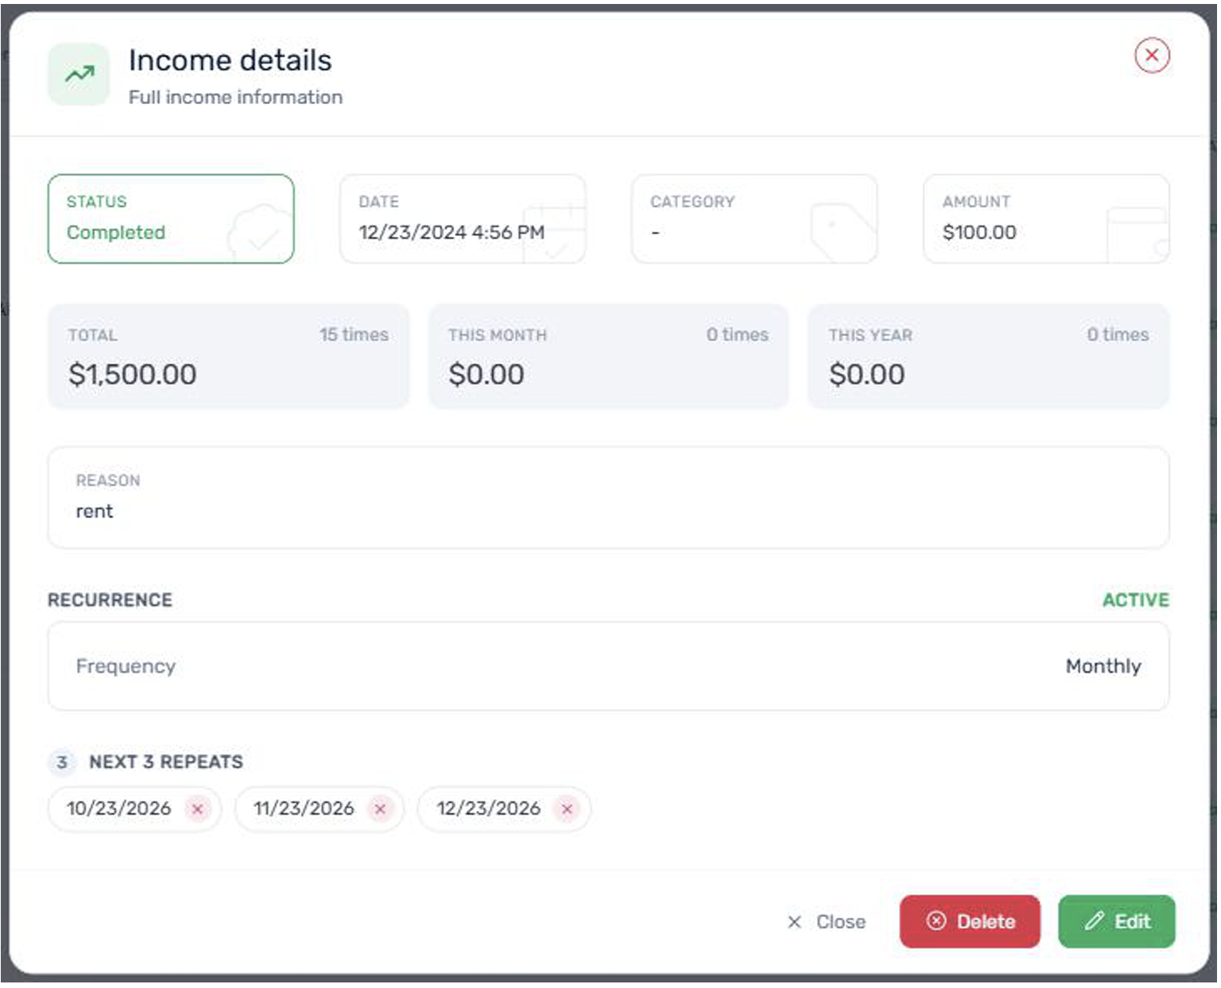Click the green income trend arrow icon
Screen dimensions: 1221x988
click(79, 75)
